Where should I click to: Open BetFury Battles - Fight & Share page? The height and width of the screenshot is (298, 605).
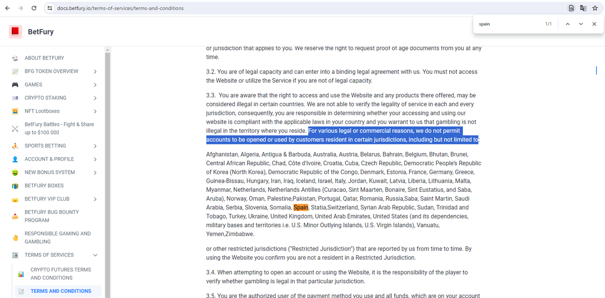pos(59,128)
